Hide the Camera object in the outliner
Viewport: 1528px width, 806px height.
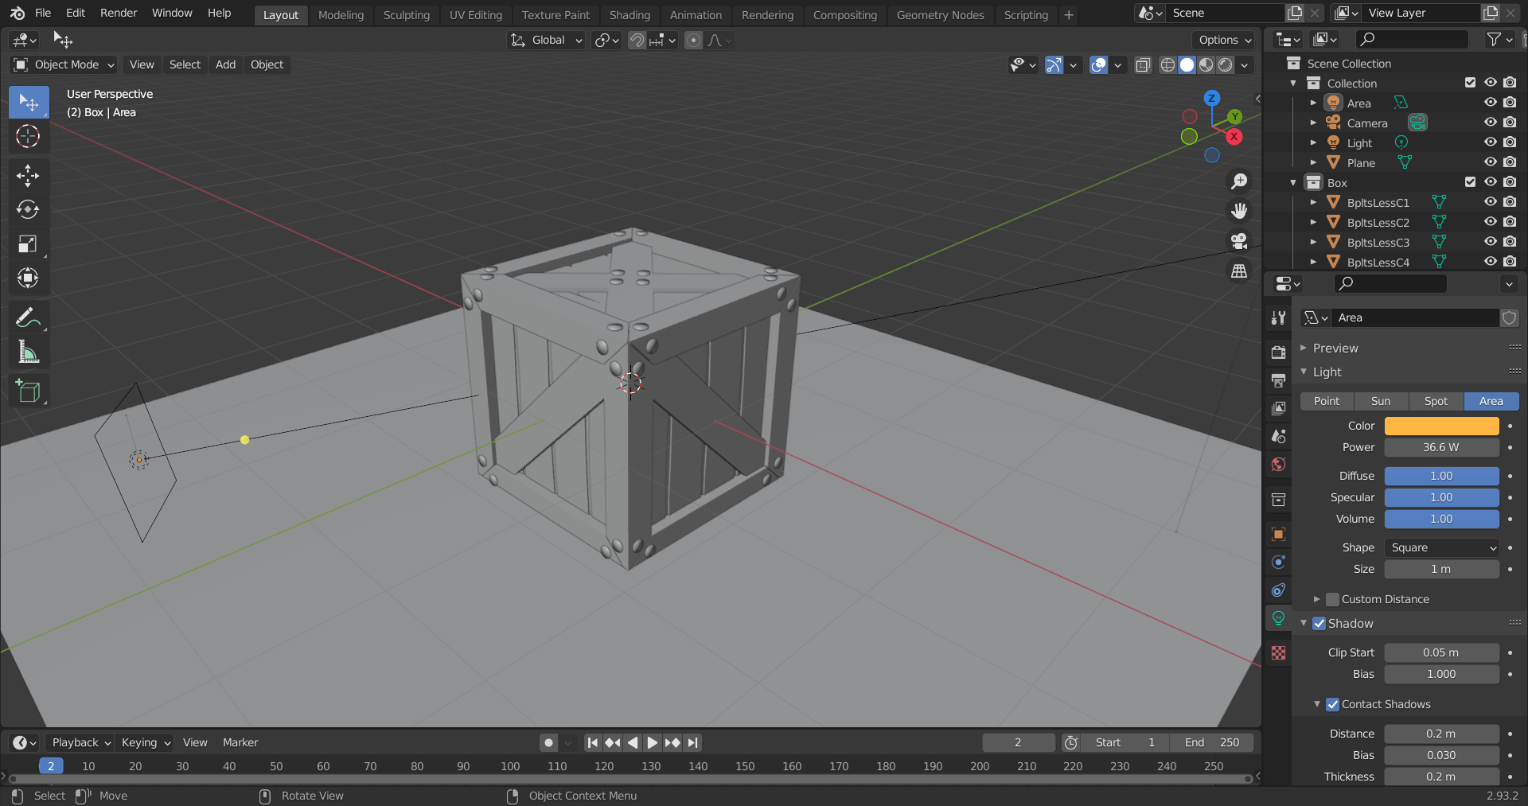[x=1490, y=123]
